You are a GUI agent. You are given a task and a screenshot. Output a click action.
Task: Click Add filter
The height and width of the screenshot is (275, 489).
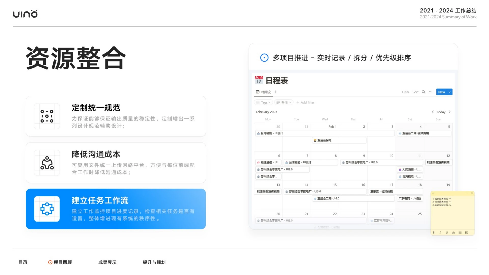point(305,102)
